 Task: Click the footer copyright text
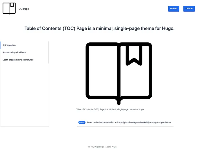pyautogui.click(x=102, y=147)
